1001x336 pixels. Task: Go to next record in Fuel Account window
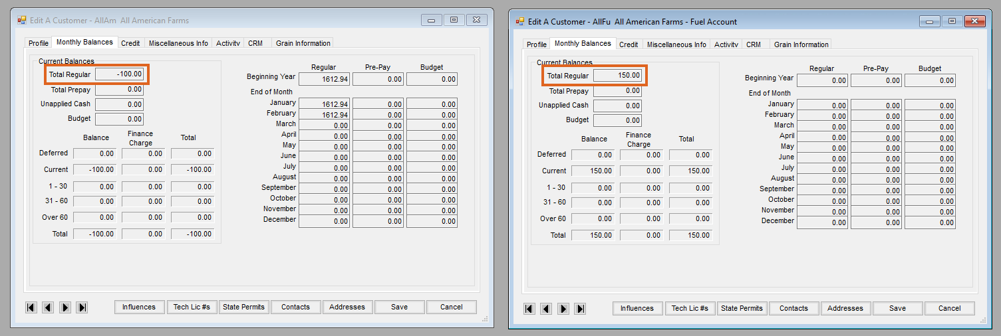click(x=563, y=309)
